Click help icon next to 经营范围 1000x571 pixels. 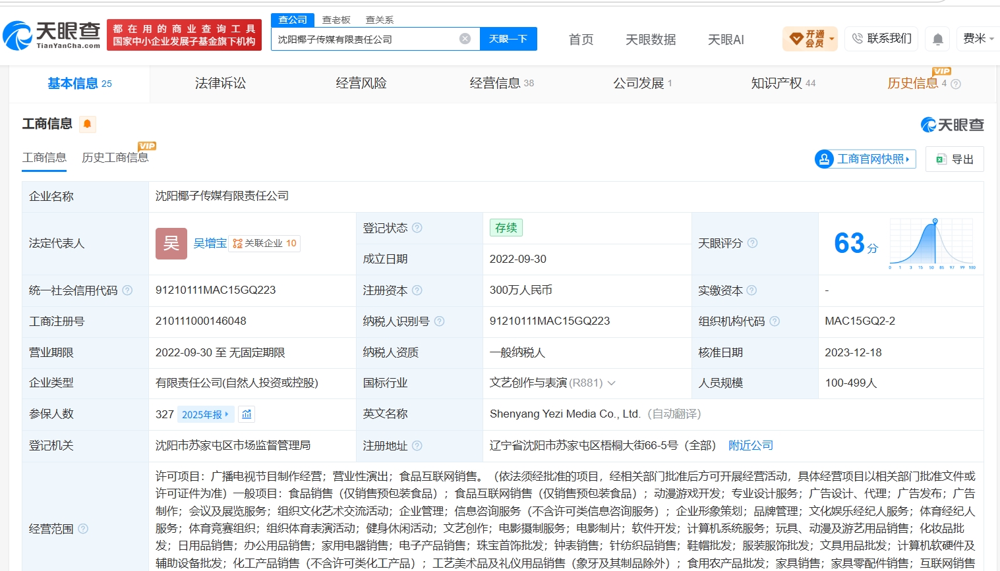coord(83,529)
